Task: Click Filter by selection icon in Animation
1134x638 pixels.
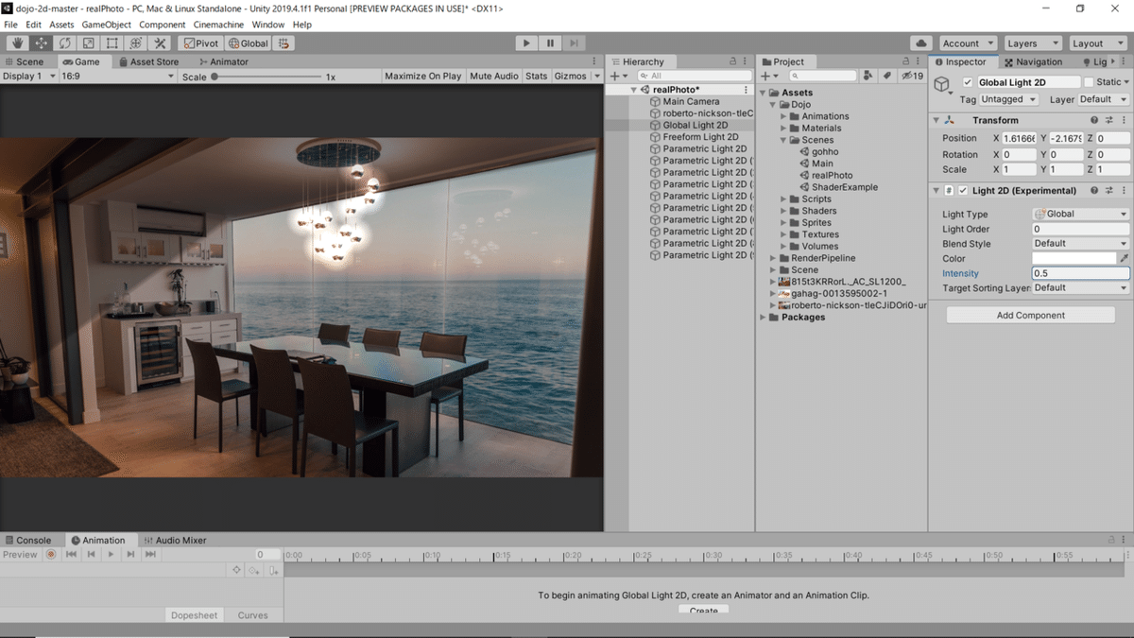Action: point(236,570)
